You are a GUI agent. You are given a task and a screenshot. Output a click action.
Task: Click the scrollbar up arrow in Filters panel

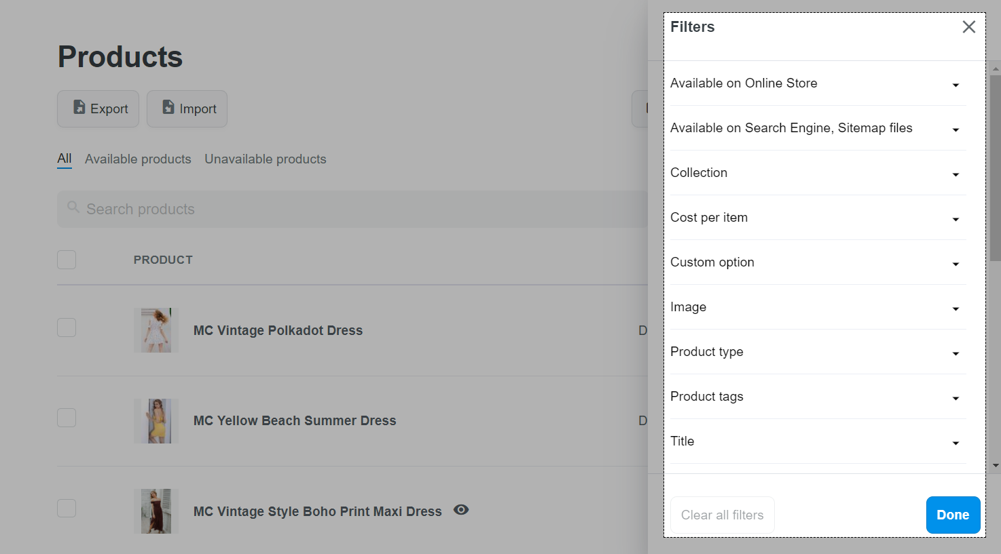click(x=996, y=68)
